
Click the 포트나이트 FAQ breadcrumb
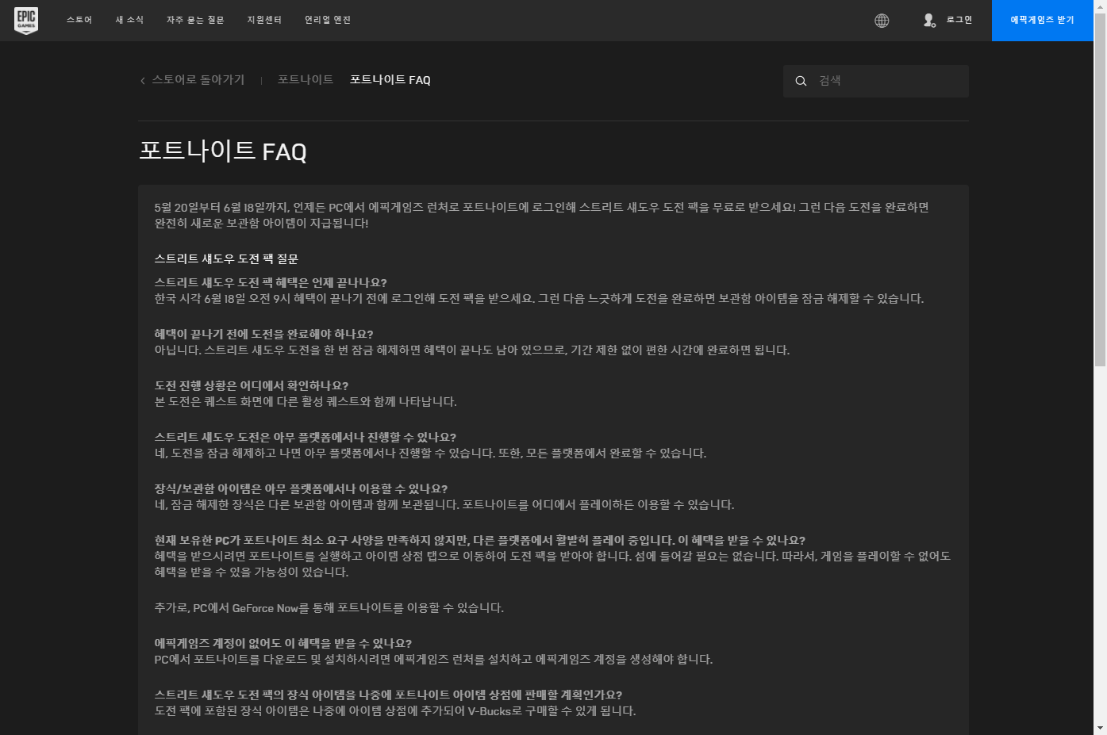(390, 80)
